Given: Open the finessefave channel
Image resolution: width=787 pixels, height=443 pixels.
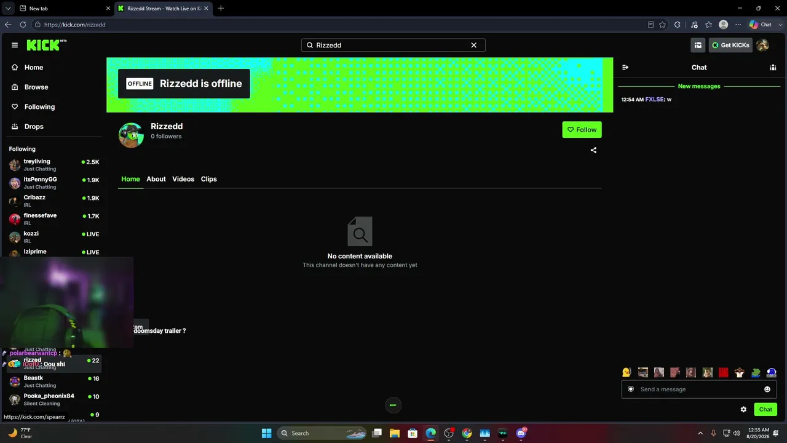Looking at the screenshot, I should [54, 219].
